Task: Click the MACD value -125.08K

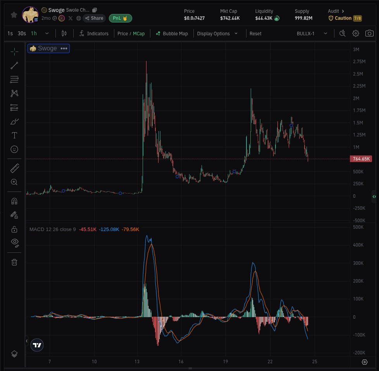Action: [109, 229]
